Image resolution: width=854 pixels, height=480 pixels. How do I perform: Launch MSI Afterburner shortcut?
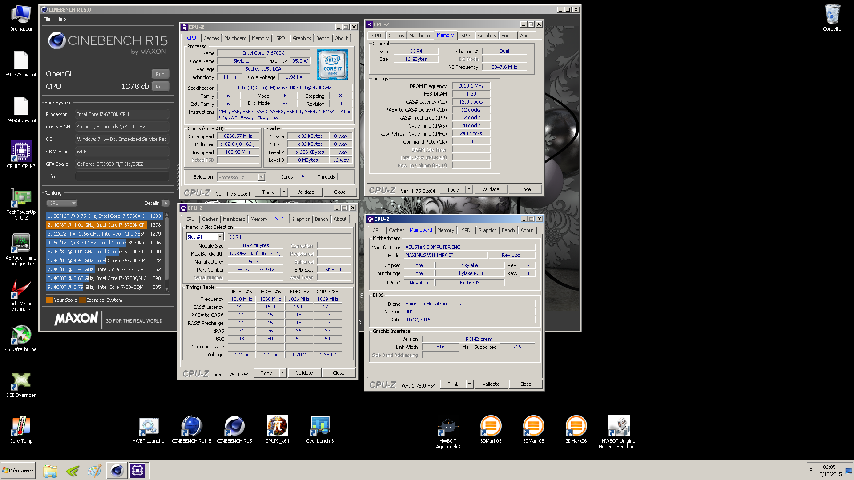(x=21, y=339)
